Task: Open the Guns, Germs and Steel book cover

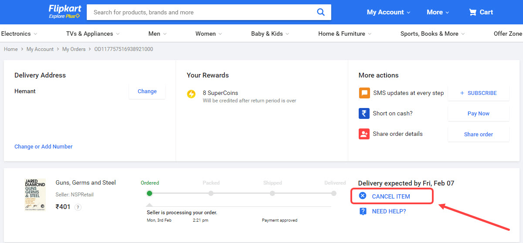Action: coord(35,195)
